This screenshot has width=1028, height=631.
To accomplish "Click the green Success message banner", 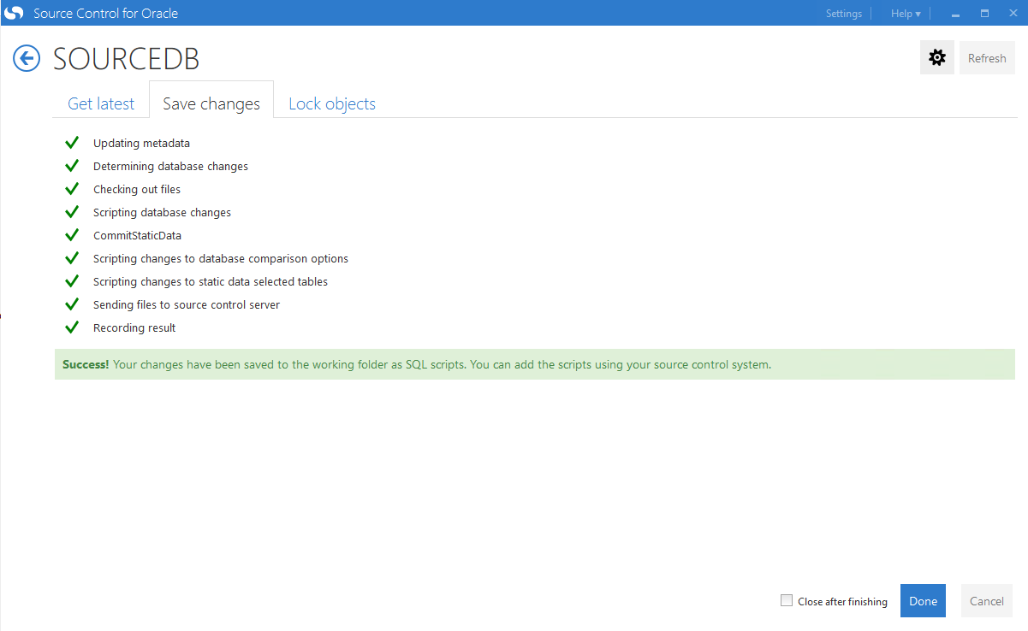I will (x=534, y=364).
